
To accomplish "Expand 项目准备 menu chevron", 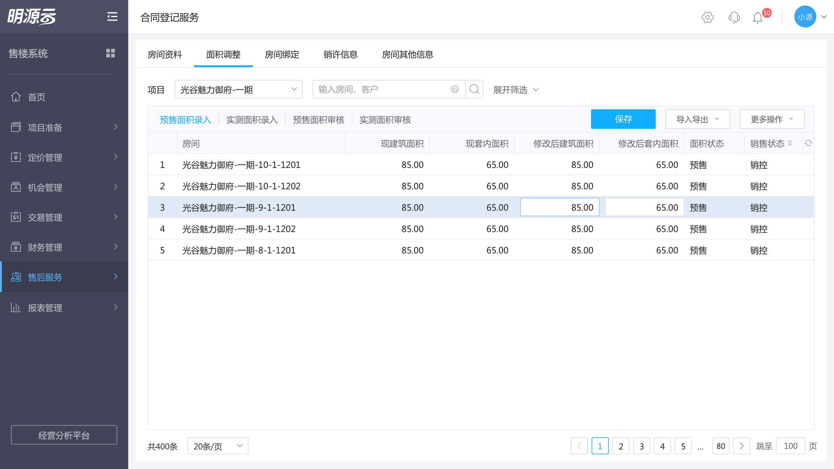I will pos(116,127).
